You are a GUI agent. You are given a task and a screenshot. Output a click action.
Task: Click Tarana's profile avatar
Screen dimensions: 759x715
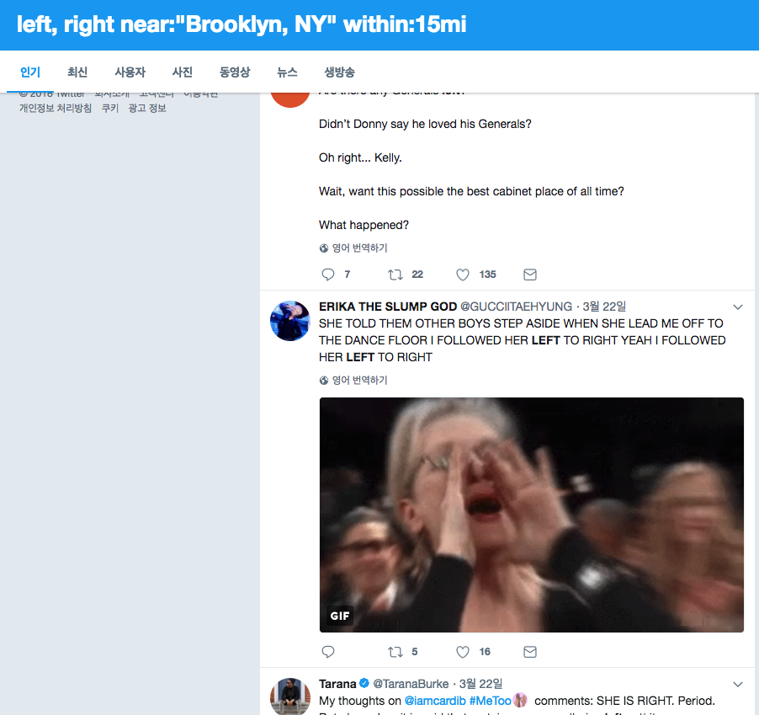coord(290,697)
